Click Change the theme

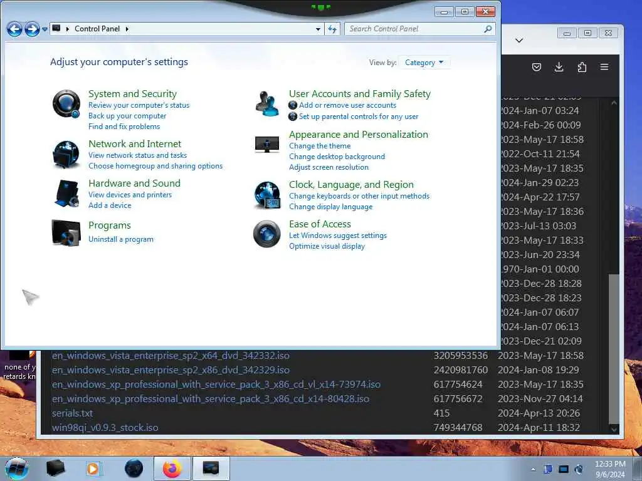point(320,146)
